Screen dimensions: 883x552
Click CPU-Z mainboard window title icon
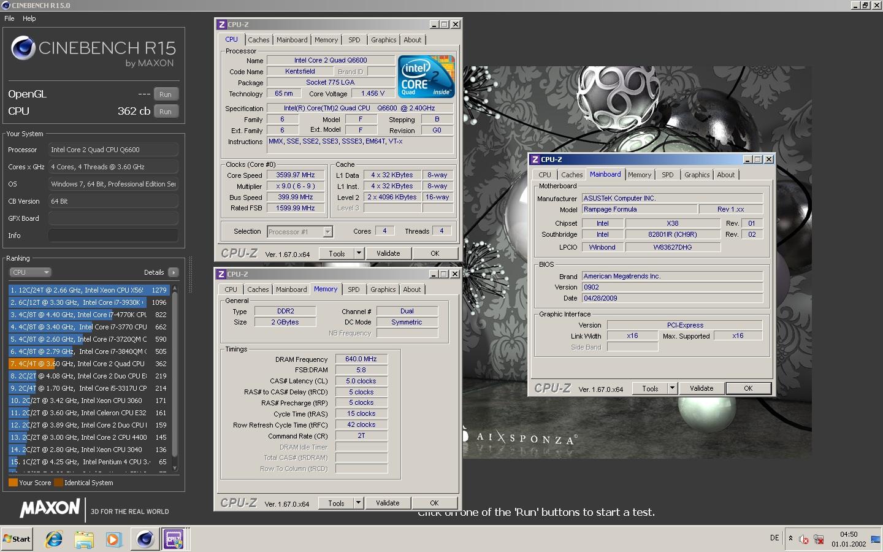point(535,159)
